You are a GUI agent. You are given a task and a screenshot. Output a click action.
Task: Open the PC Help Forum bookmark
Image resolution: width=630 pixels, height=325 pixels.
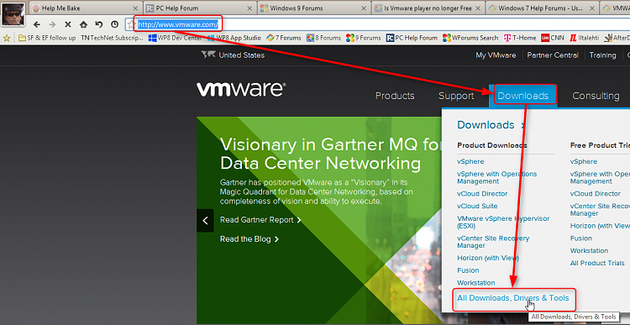coord(412,38)
